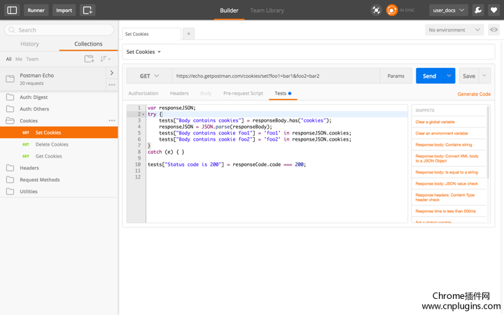This screenshot has height=315, width=504.
Task: Open settings via the wrench icon
Action: 478,10
